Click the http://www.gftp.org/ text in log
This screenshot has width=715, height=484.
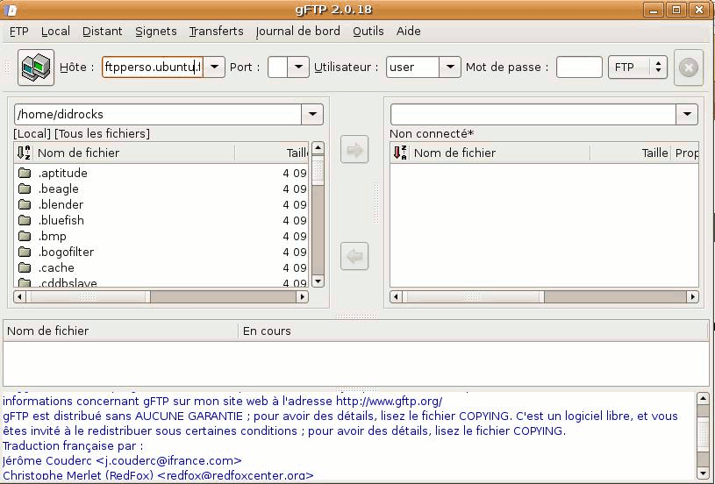[x=389, y=401]
